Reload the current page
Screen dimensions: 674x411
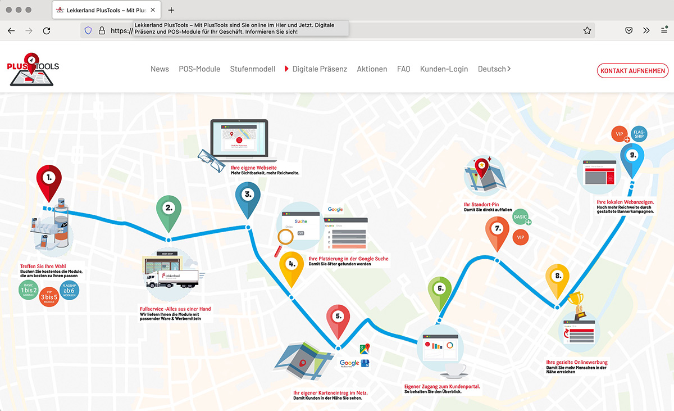tap(47, 31)
